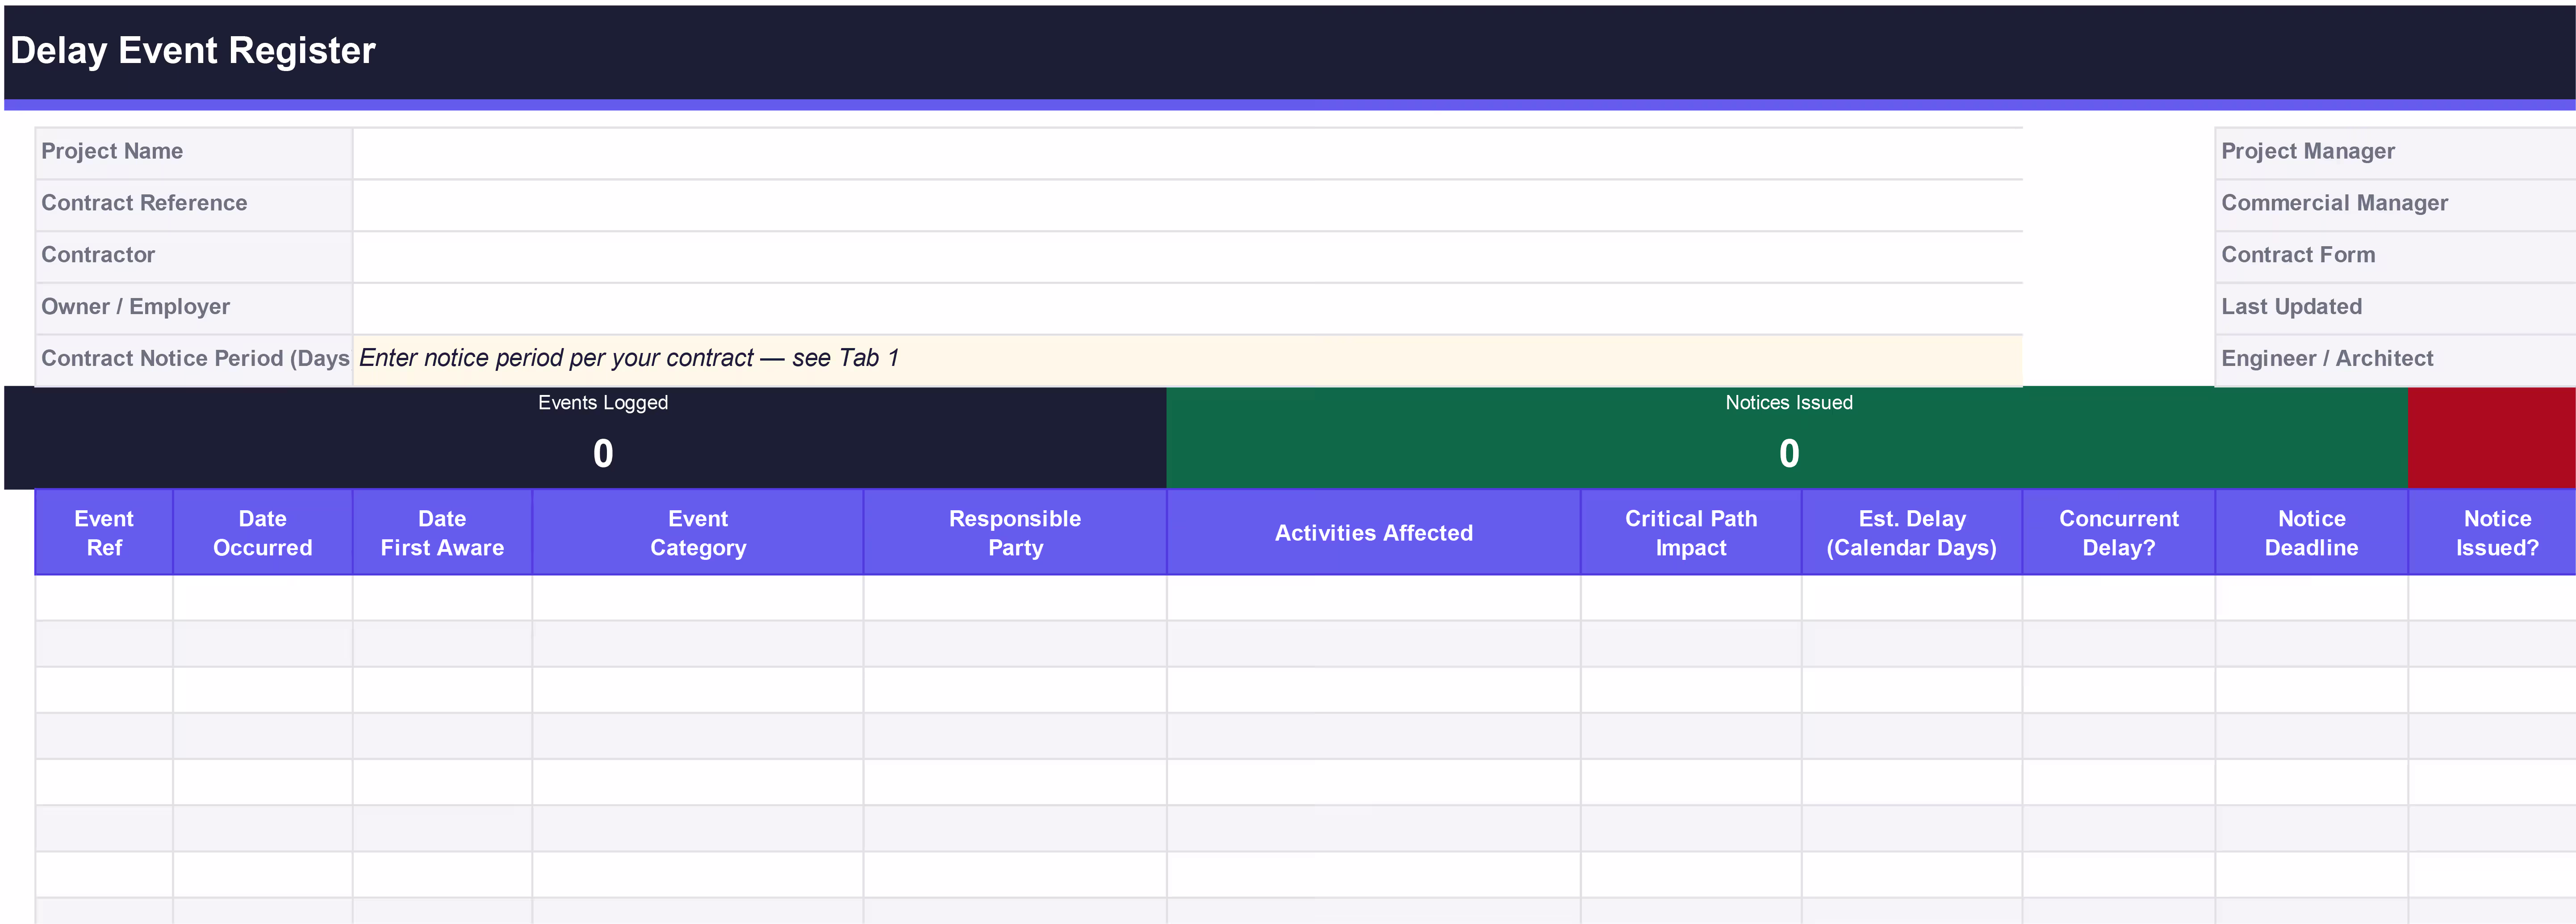Select the Engineer / Architect label cell
2576x924 pixels.
click(2395, 360)
